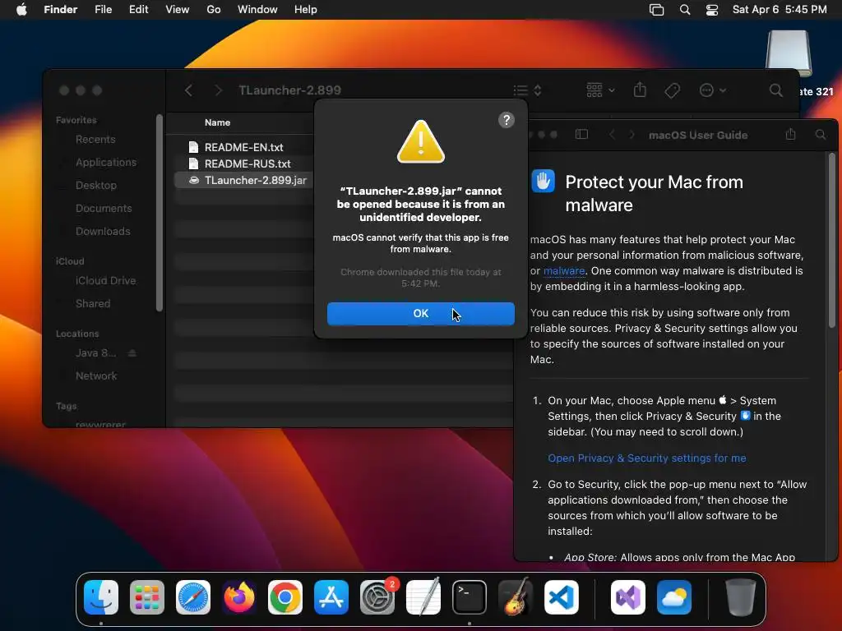
Task: Launch Launchpad from the Dock
Action: (146, 597)
